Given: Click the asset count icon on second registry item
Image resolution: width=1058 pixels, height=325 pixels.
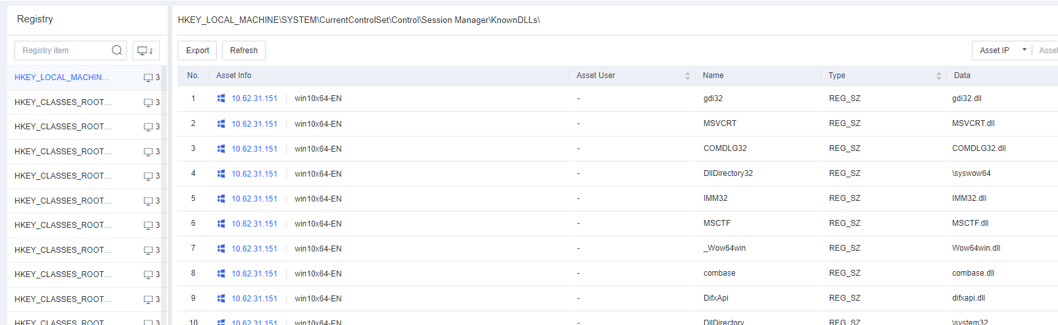Looking at the screenshot, I should 148,102.
